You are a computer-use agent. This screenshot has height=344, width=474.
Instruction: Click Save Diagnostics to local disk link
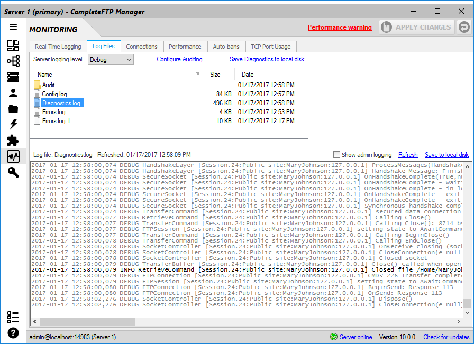tap(267, 59)
